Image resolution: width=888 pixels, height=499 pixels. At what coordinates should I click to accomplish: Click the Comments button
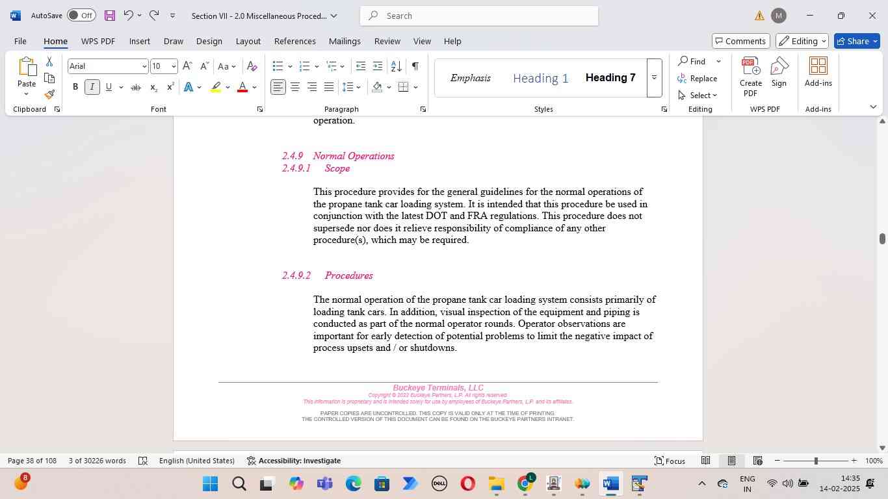click(741, 41)
